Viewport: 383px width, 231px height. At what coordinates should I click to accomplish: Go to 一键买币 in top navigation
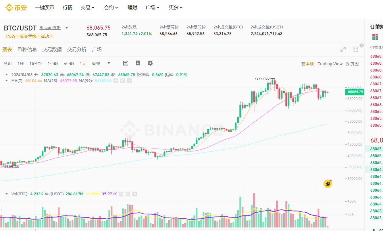coord(45,8)
